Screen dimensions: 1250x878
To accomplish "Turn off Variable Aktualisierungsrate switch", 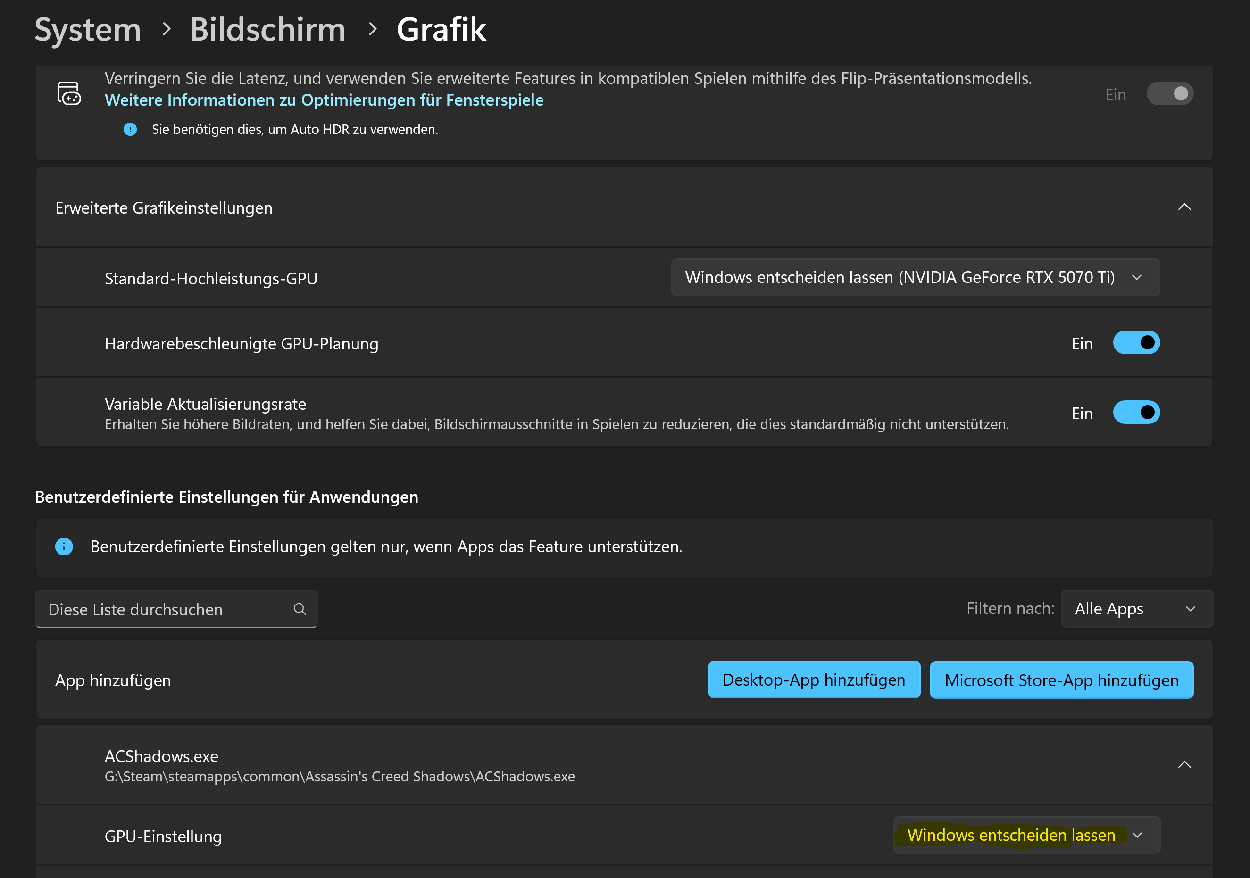I will [1136, 413].
